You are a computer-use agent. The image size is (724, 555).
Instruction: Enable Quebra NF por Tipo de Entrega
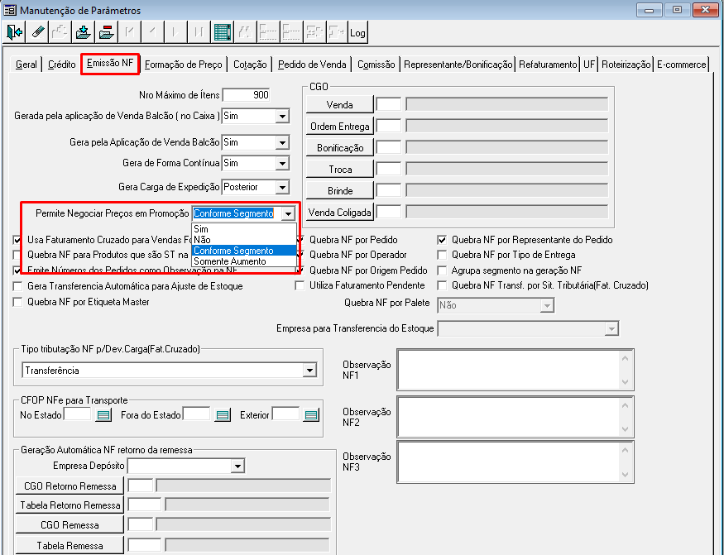point(442,255)
